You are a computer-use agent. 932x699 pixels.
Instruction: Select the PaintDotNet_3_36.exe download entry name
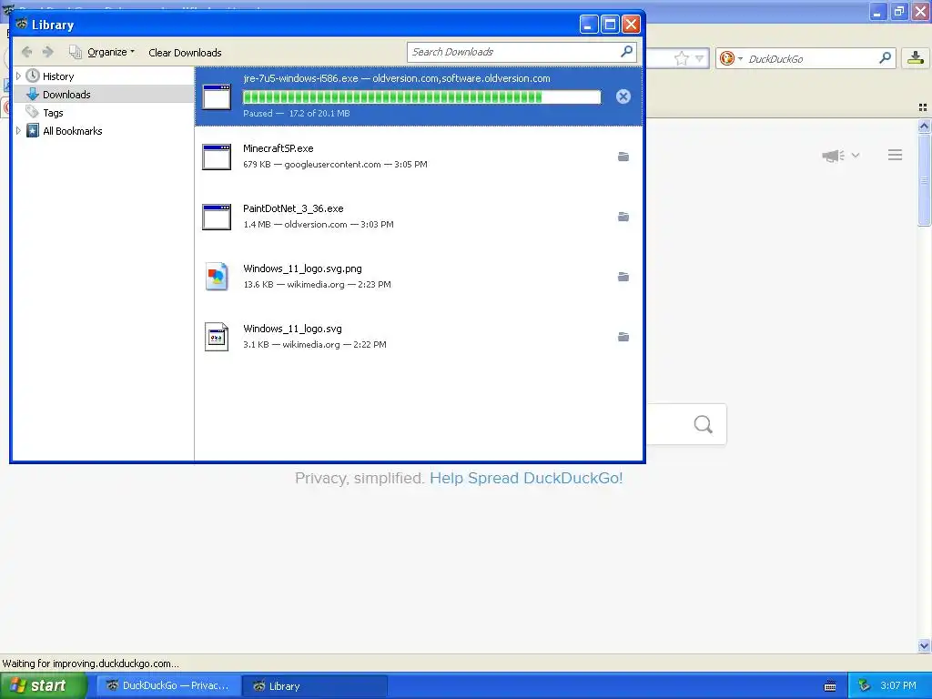click(293, 208)
